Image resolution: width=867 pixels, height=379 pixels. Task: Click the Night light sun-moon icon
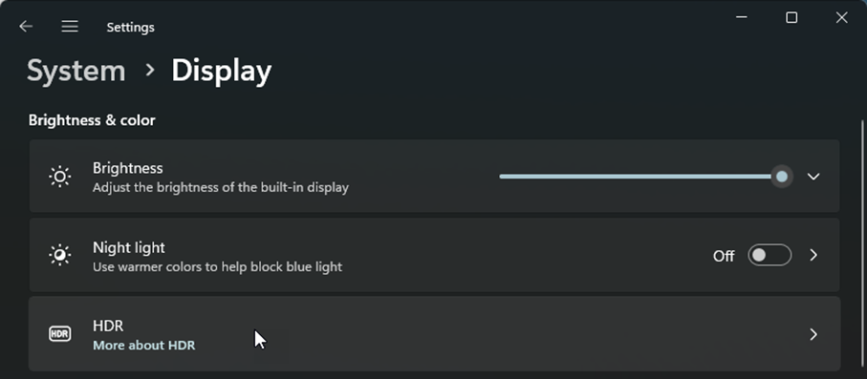(x=59, y=255)
